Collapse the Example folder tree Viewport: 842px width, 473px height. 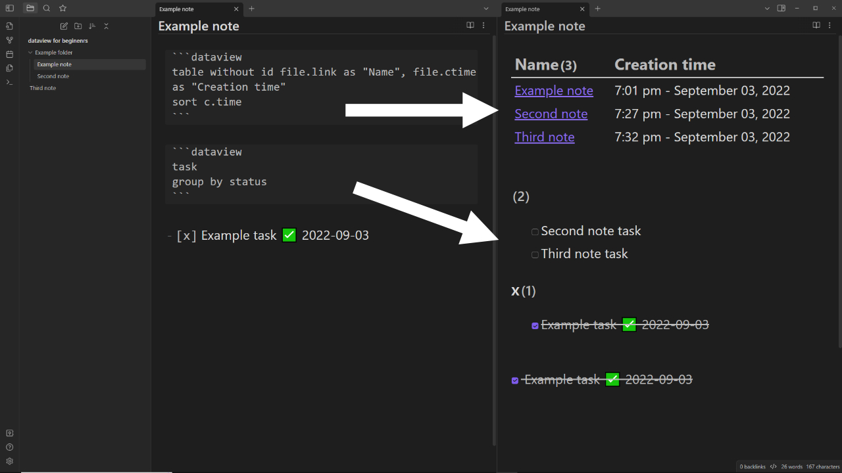31,52
